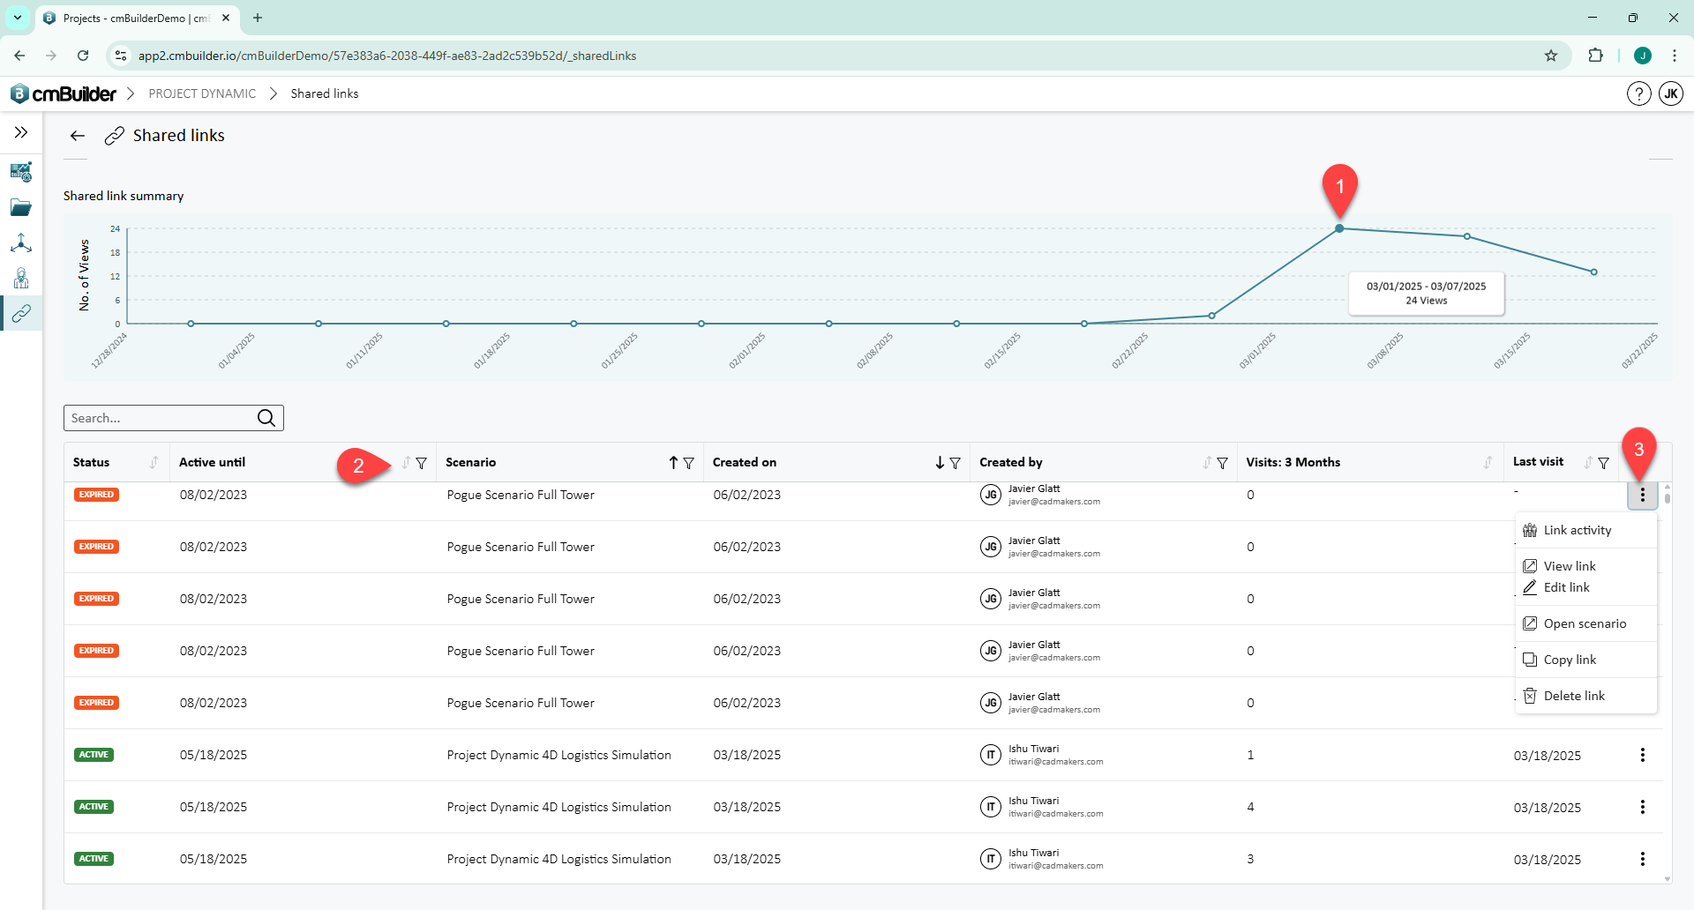The image size is (1694, 910).
Task: Click the ACTIVE badge on the 4-visits row
Action: pyautogui.click(x=94, y=807)
